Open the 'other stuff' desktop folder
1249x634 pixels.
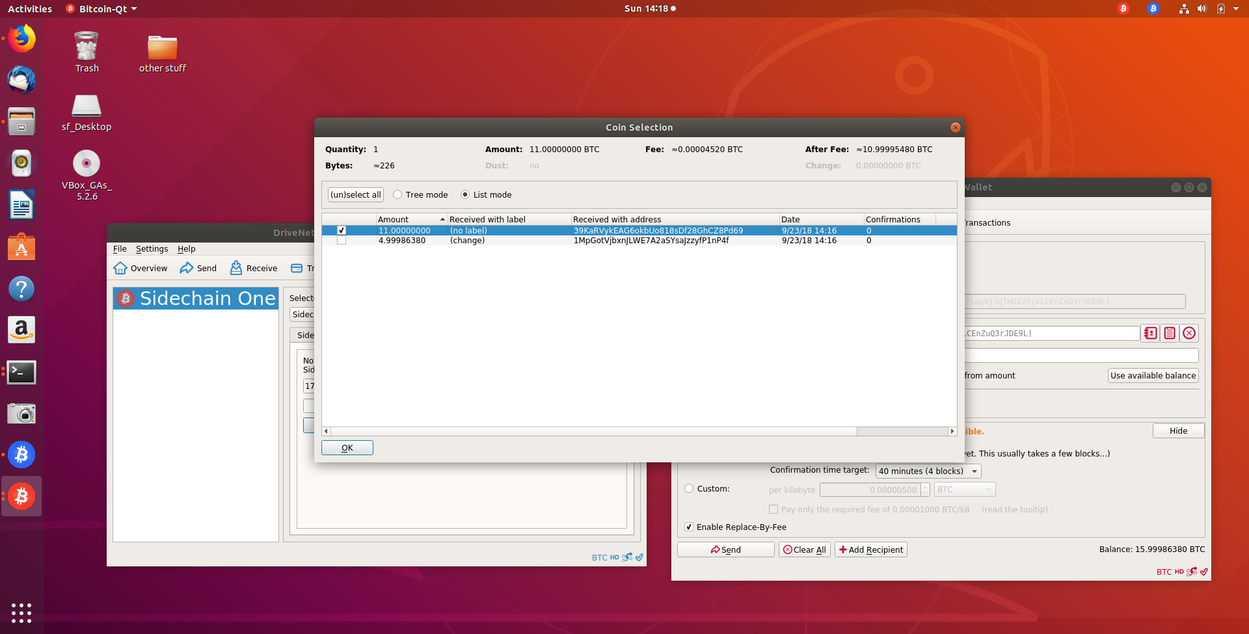[163, 52]
